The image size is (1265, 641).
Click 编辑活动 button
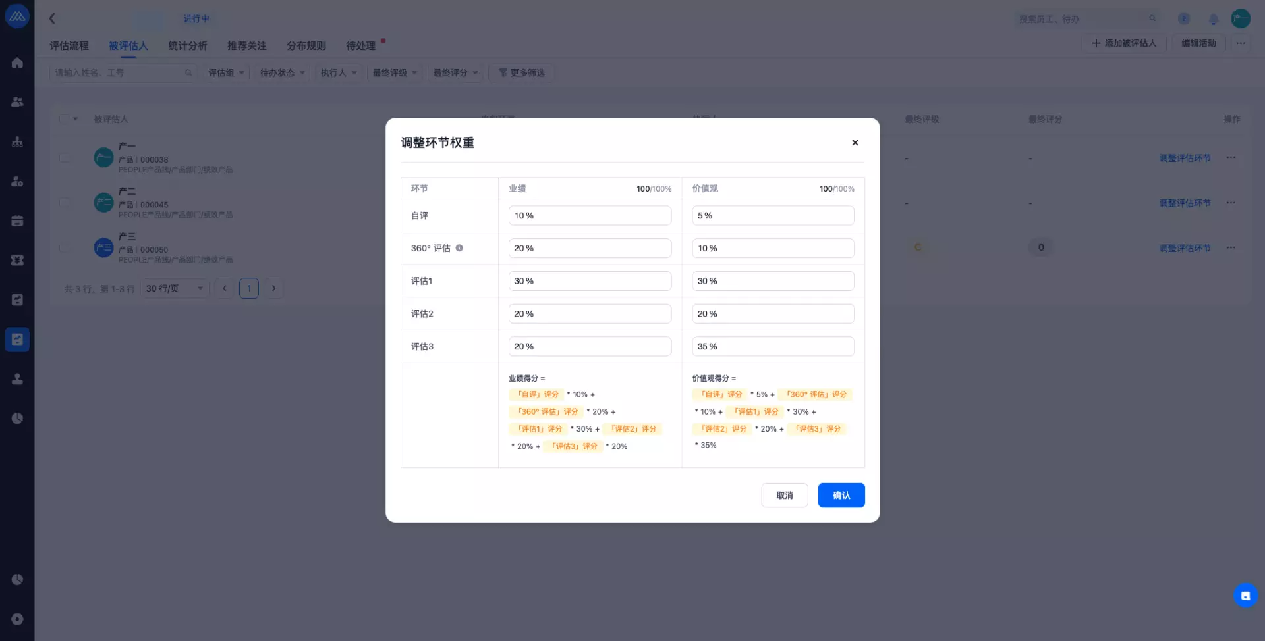tap(1198, 43)
